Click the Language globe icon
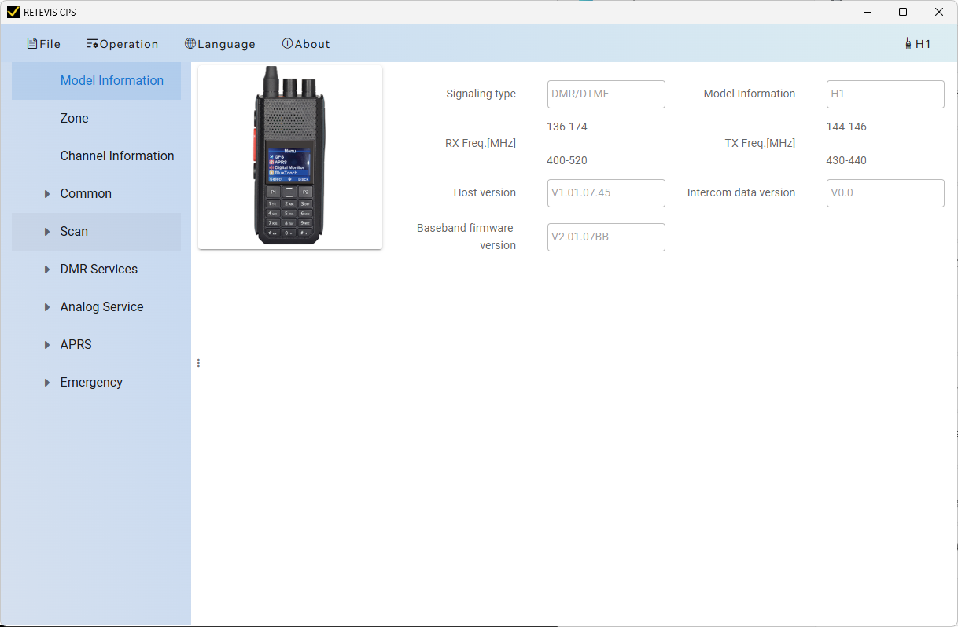Viewport: 958px width, 627px height. [190, 44]
